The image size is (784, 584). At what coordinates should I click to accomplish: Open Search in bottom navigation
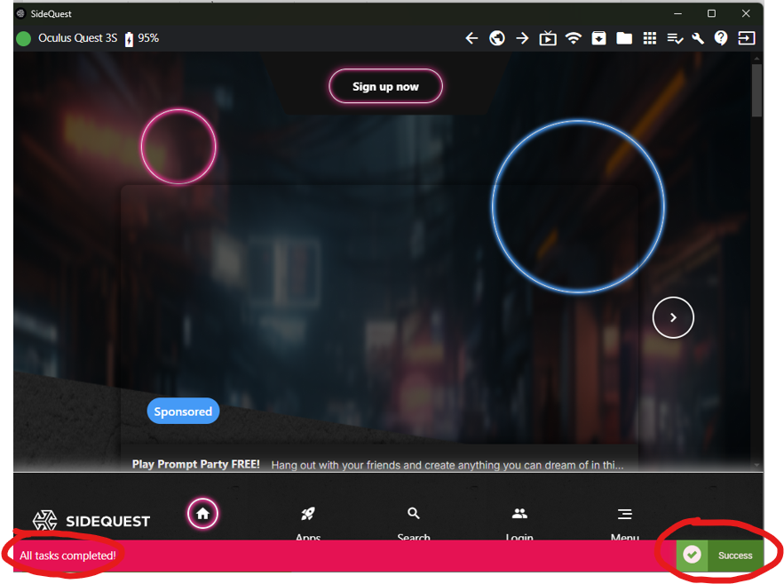tap(414, 523)
